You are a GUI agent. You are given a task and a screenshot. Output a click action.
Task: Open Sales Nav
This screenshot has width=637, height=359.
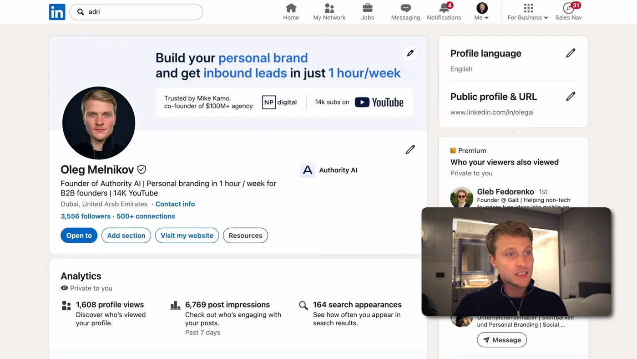tap(568, 12)
